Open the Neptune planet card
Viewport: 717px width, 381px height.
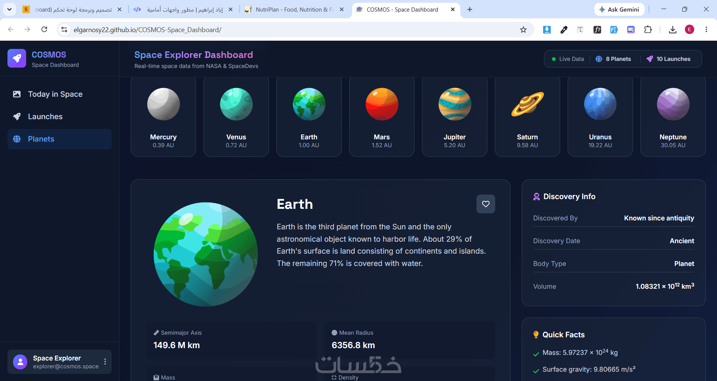673,117
